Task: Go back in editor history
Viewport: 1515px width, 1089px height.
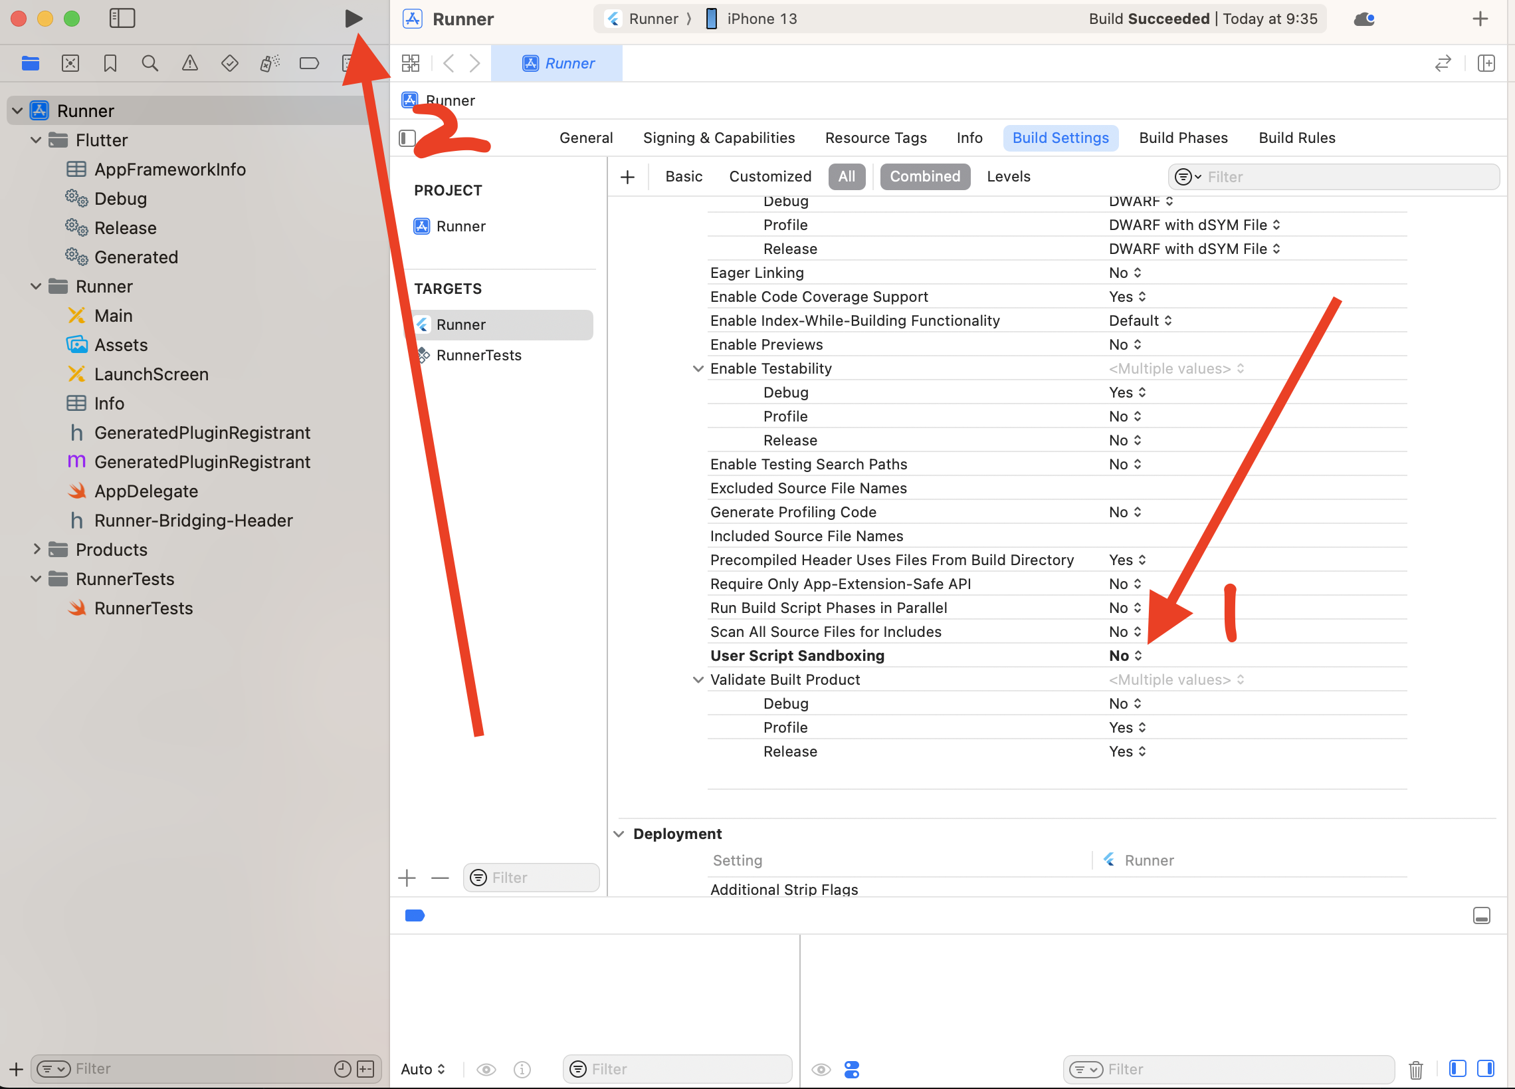Action: click(449, 64)
